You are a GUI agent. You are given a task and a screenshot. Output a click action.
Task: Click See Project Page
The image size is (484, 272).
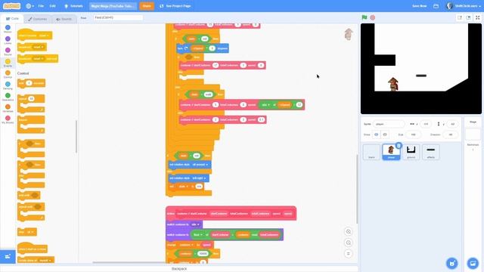[175, 6]
